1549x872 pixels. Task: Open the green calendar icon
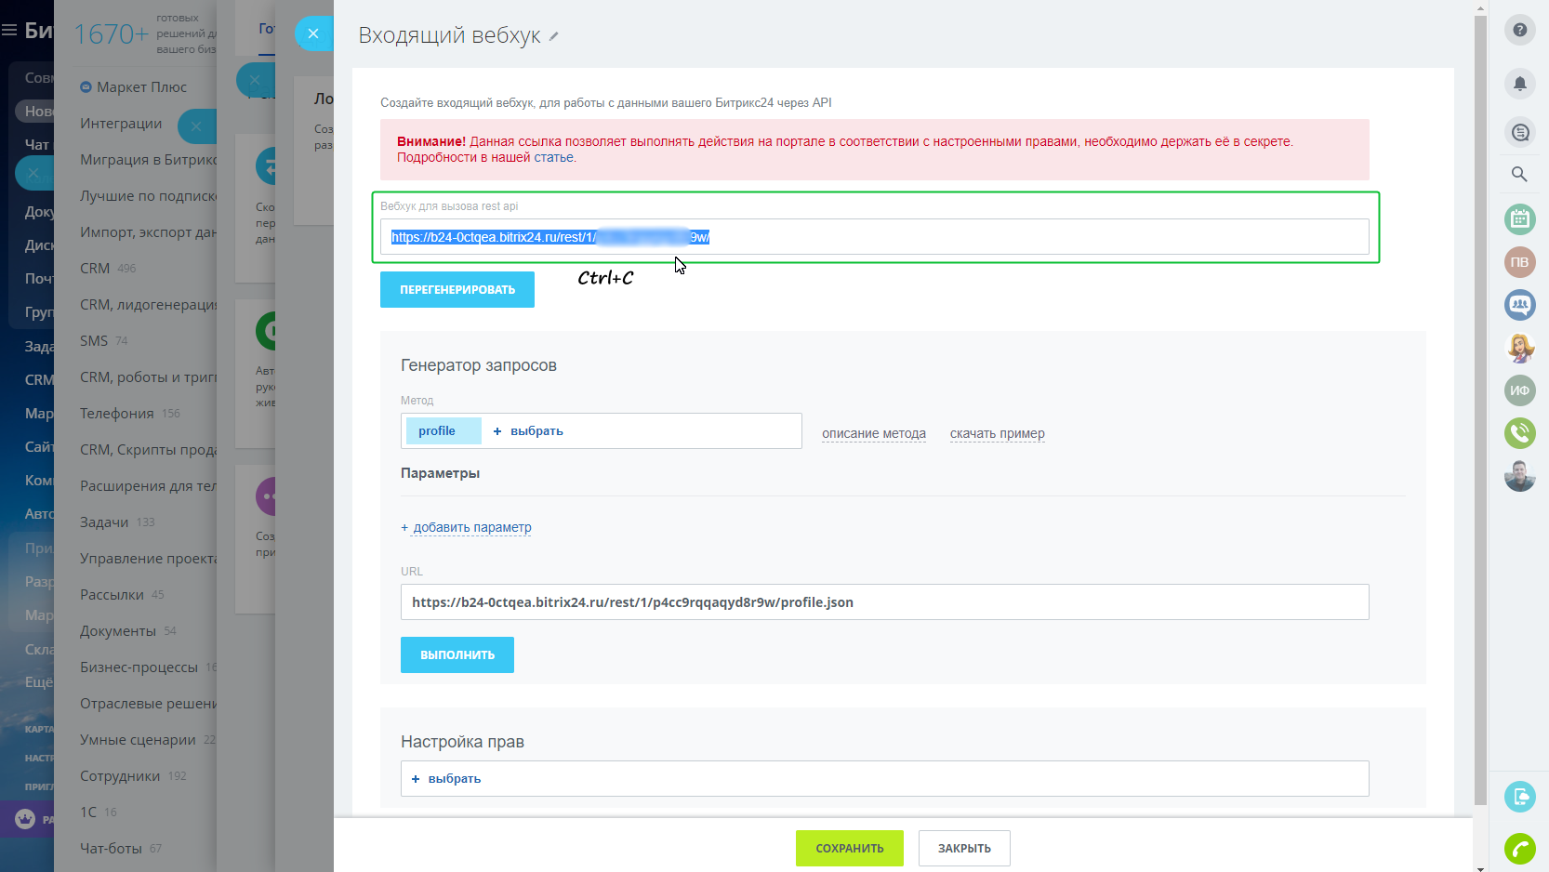(x=1519, y=219)
